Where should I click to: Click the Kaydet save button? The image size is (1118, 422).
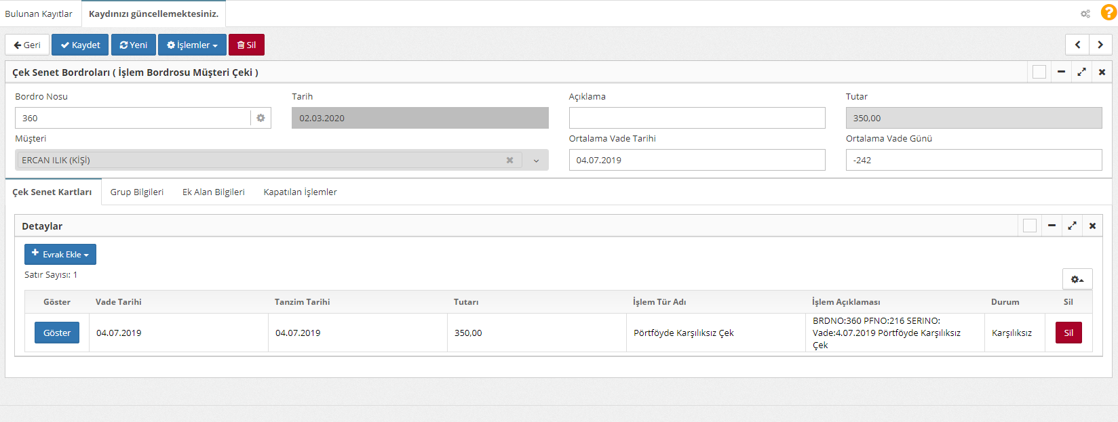point(80,45)
